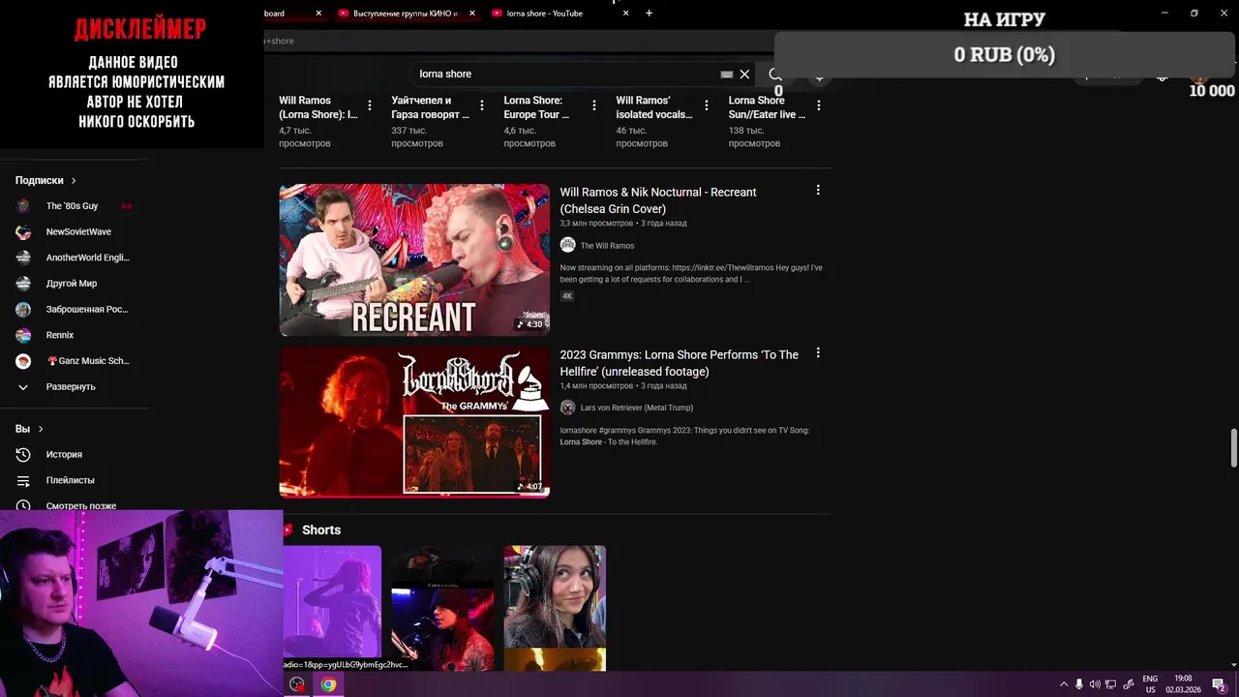
Task: Open options for 'Will Ramos (Lorna Shore)' card
Action: pos(370,106)
